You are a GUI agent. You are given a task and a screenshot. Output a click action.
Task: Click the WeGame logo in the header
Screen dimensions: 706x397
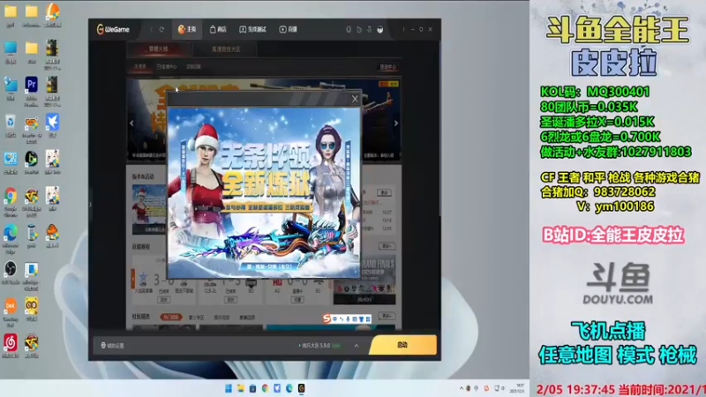coord(113,30)
